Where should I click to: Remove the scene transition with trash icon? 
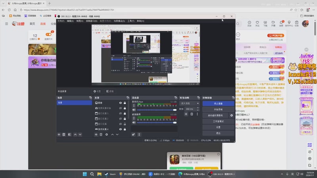[192, 114]
